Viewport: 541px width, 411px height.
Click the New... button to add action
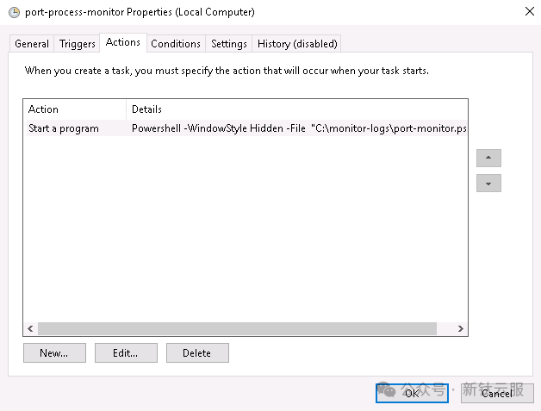(x=54, y=352)
